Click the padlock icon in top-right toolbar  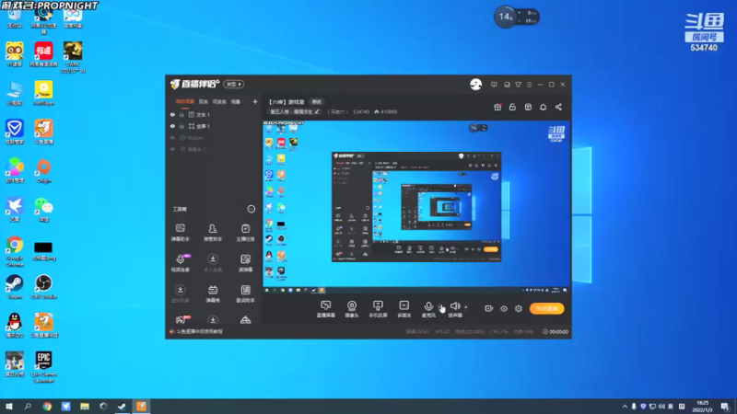click(x=512, y=107)
